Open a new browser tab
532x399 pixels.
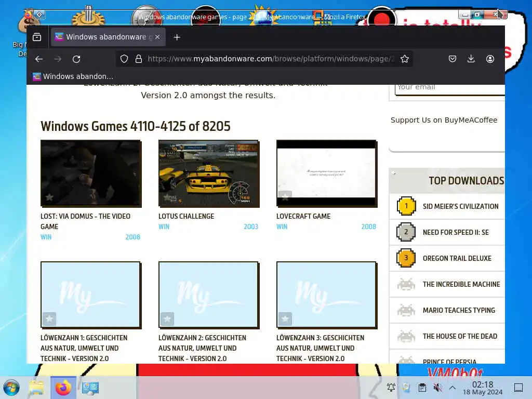(177, 37)
